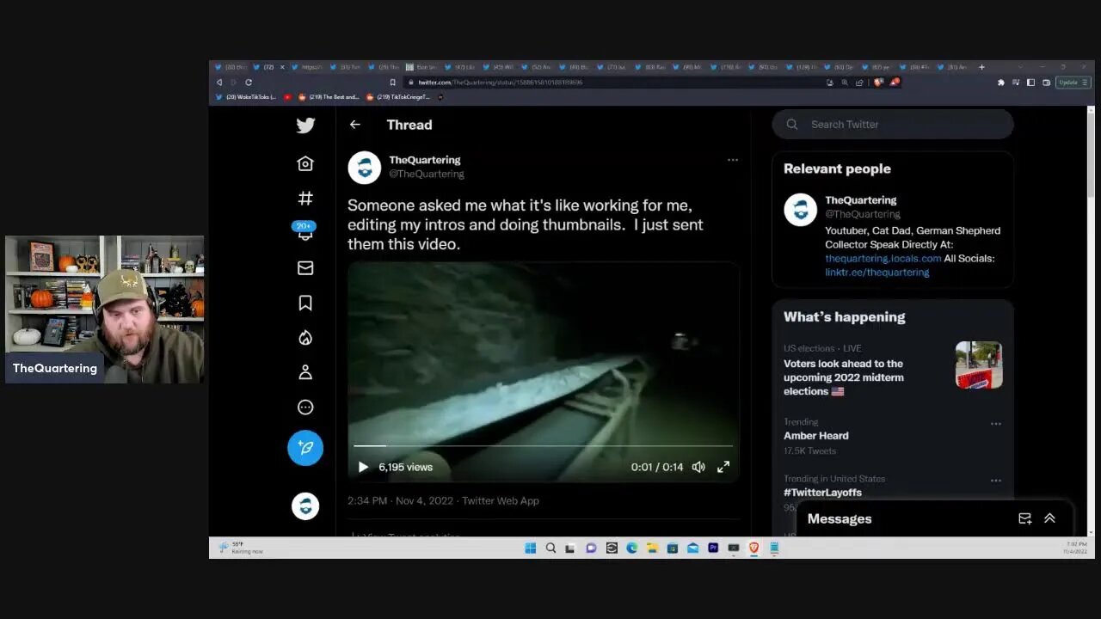Screen dimensions: 1101x619
Task: Go back with the Thread arrow
Action: (x=354, y=125)
